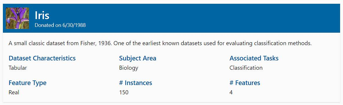The width and height of the screenshot is (343, 105).
Task: Select the 4 features value
Action: [x=231, y=92]
